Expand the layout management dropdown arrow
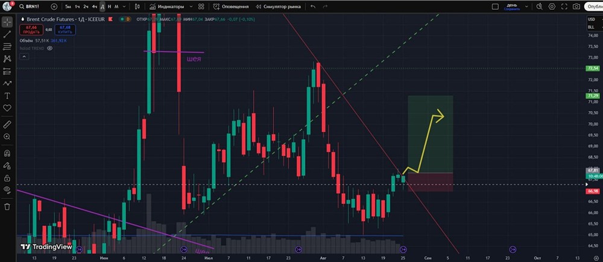This screenshot has width=603, height=262. point(527,7)
